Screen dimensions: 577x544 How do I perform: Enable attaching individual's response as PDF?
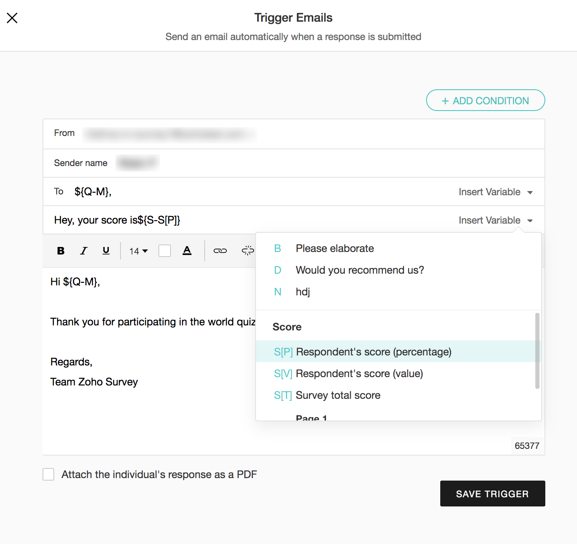tap(48, 474)
